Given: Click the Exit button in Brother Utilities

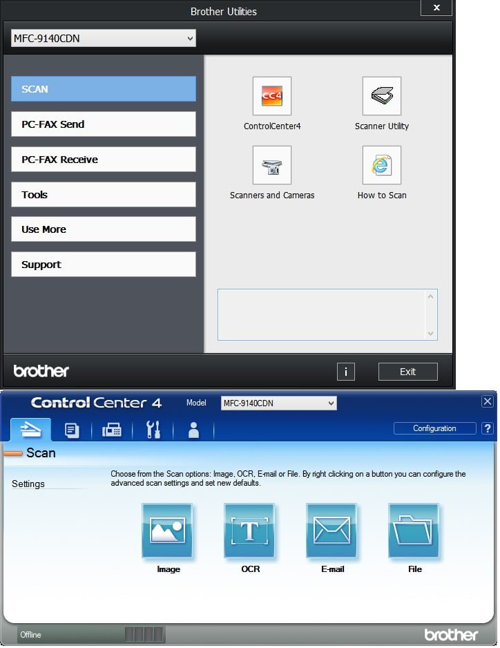Looking at the screenshot, I should pyautogui.click(x=408, y=372).
